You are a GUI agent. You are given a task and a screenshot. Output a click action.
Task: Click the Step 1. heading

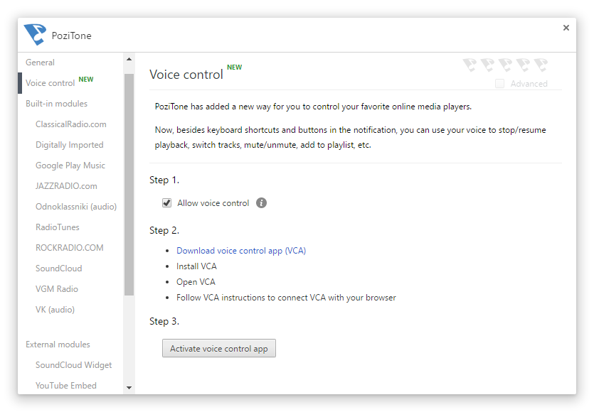click(x=164, y=180)
